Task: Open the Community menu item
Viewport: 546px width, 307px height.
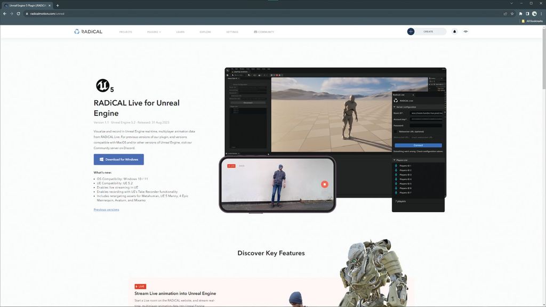Action: pyautogui.click(x=264, y=32)
